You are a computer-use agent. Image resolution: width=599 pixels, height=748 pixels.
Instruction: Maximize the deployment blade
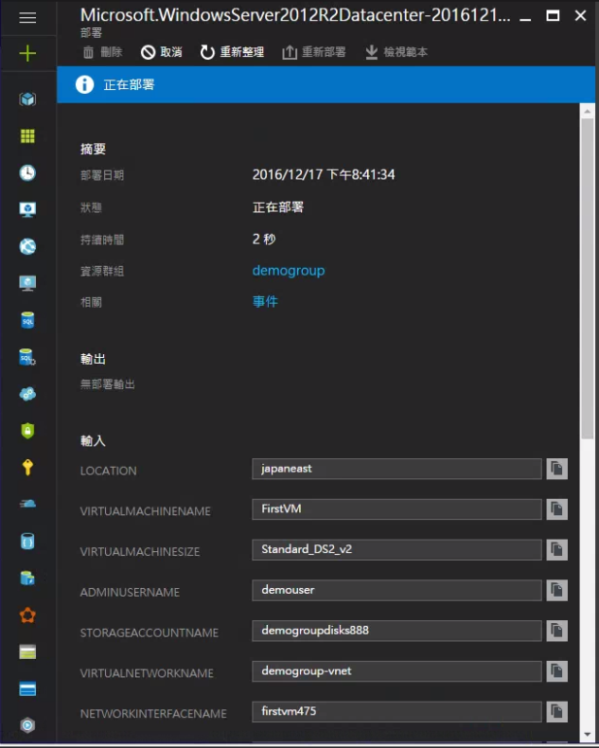tap(553, 16)
